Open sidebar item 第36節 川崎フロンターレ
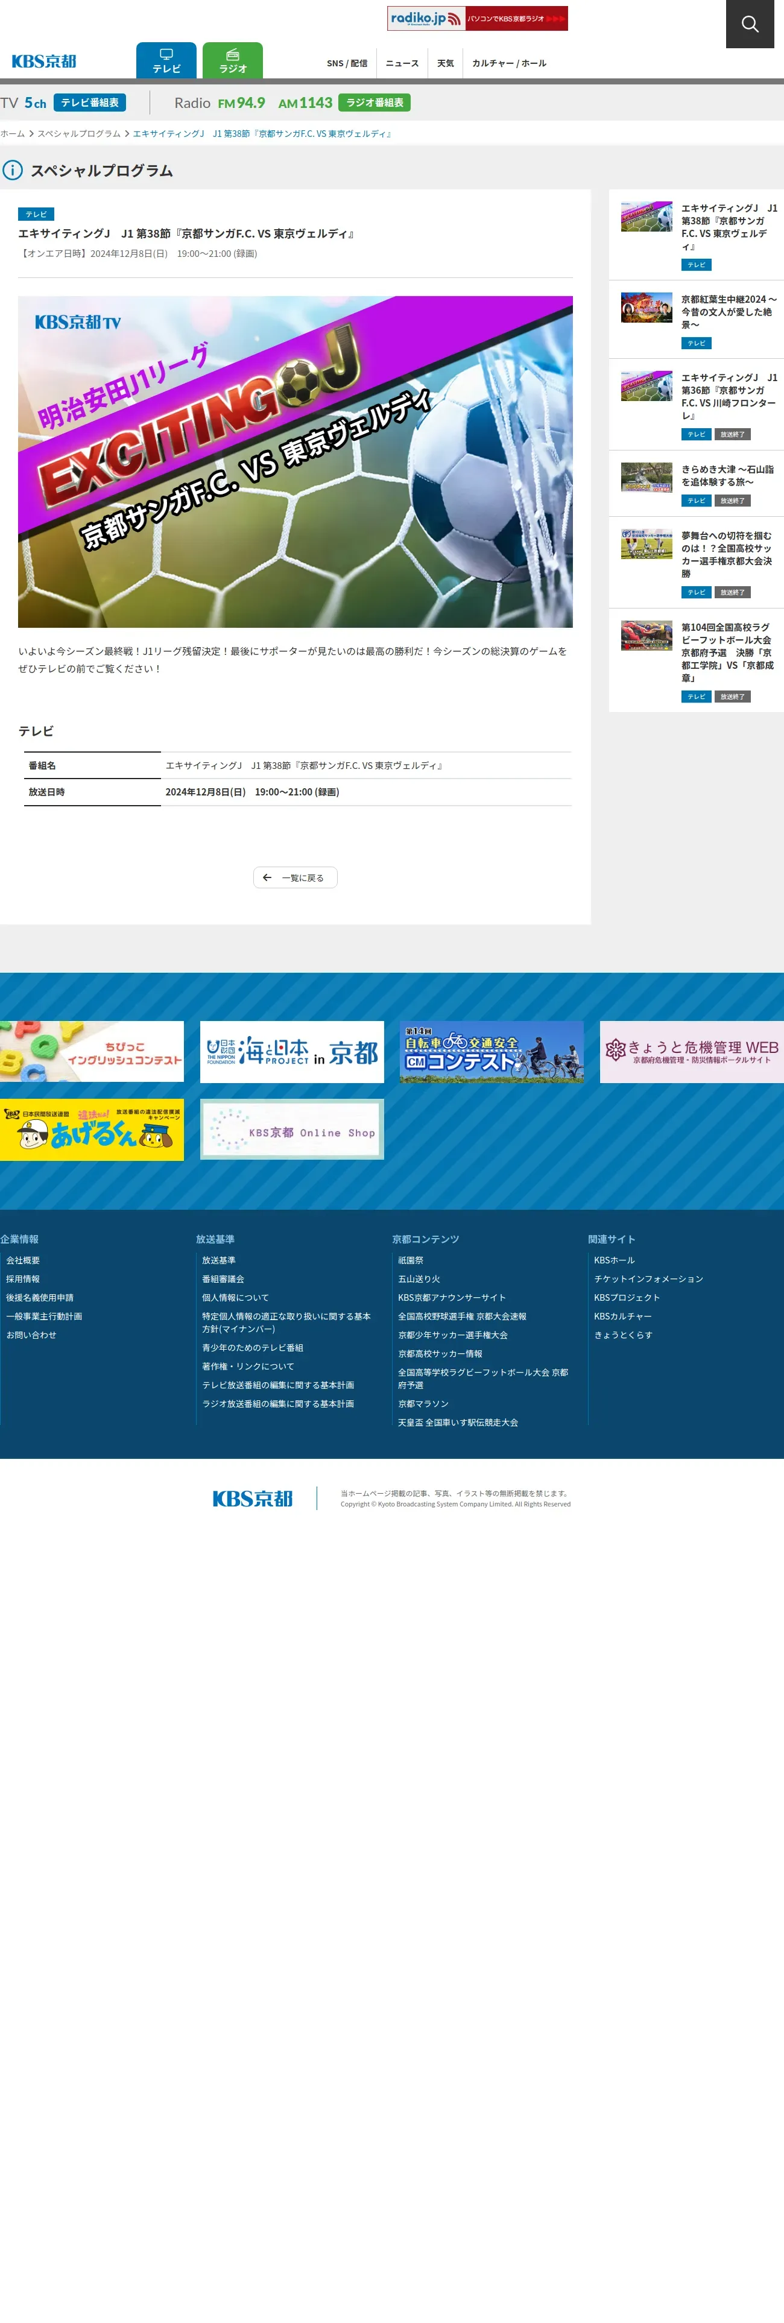The height and width of the screenshot is (2323, 784). click(x=697, y=405)
